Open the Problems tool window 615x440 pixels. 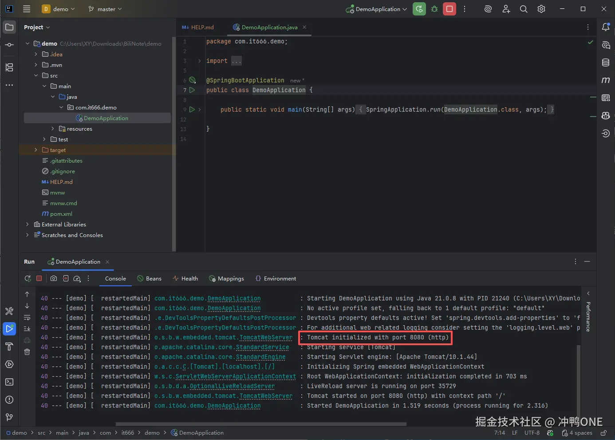[x=9, y=400]
